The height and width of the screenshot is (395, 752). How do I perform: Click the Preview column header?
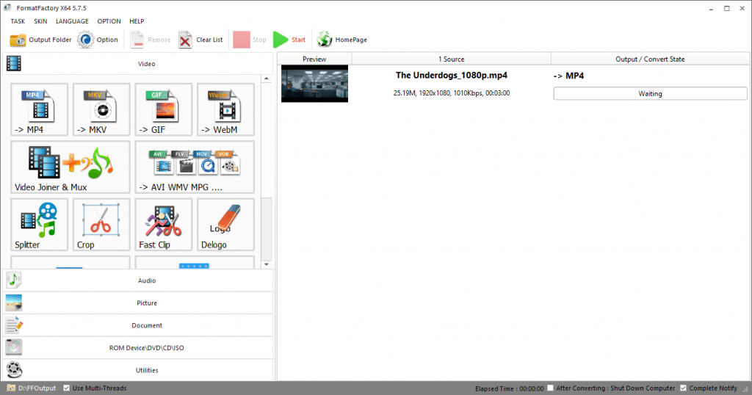pos(314,59)
